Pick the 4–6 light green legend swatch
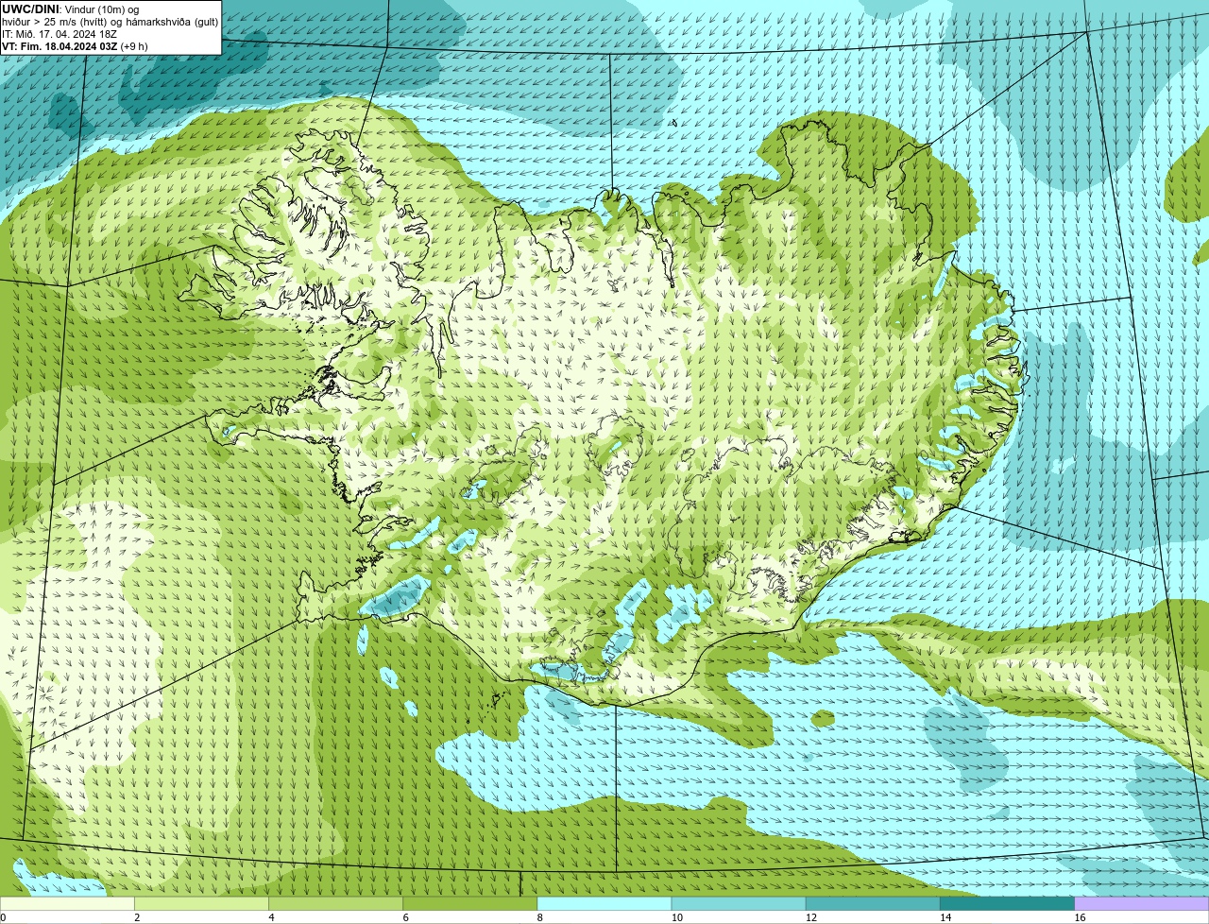Screen dimensions: 1209x924 (x=335, y=903)
